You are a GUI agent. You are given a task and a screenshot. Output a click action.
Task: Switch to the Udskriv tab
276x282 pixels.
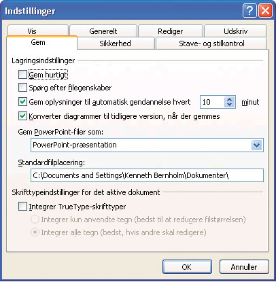236,31
